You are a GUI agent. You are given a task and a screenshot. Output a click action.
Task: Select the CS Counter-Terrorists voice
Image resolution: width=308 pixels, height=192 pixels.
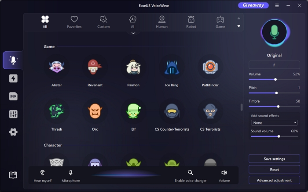pyautogui.click(x=172, y=111)
